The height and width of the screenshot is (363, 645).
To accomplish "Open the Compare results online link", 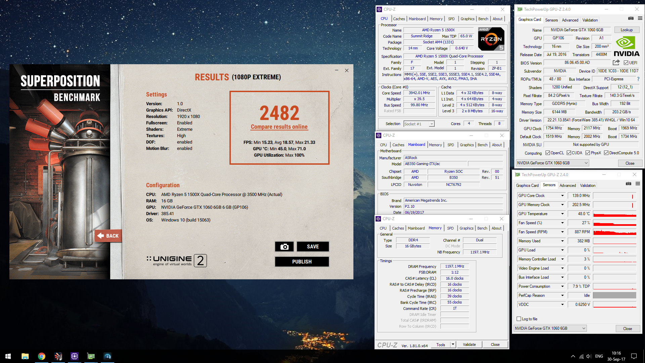I will [279, 127].
